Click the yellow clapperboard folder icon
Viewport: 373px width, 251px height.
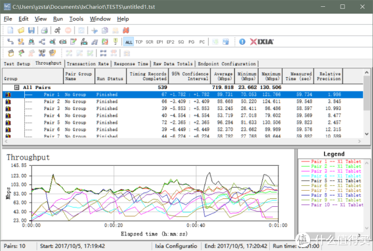click(x=11, y=53)
